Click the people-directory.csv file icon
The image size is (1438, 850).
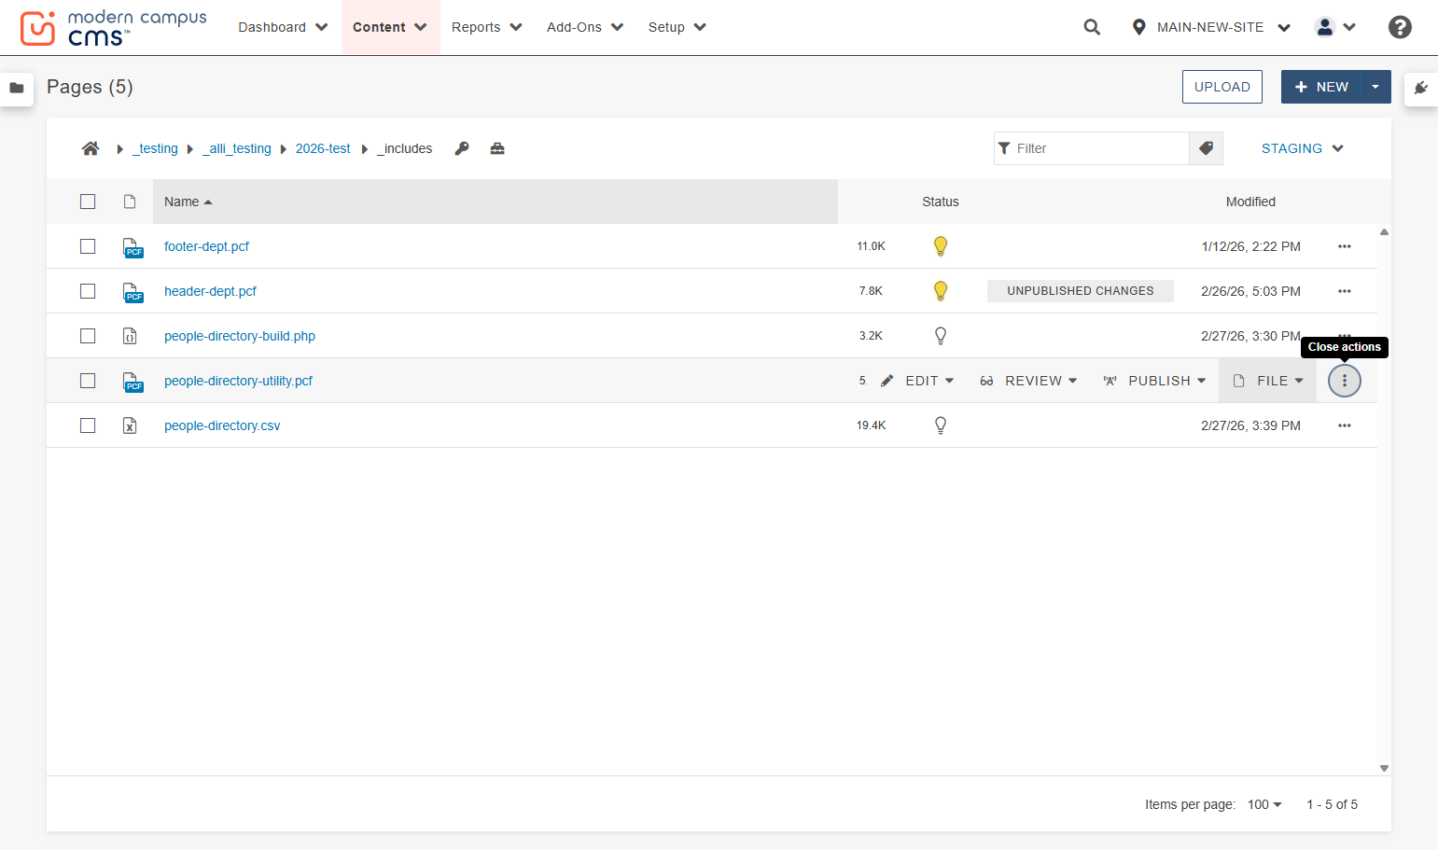[130, 425]
